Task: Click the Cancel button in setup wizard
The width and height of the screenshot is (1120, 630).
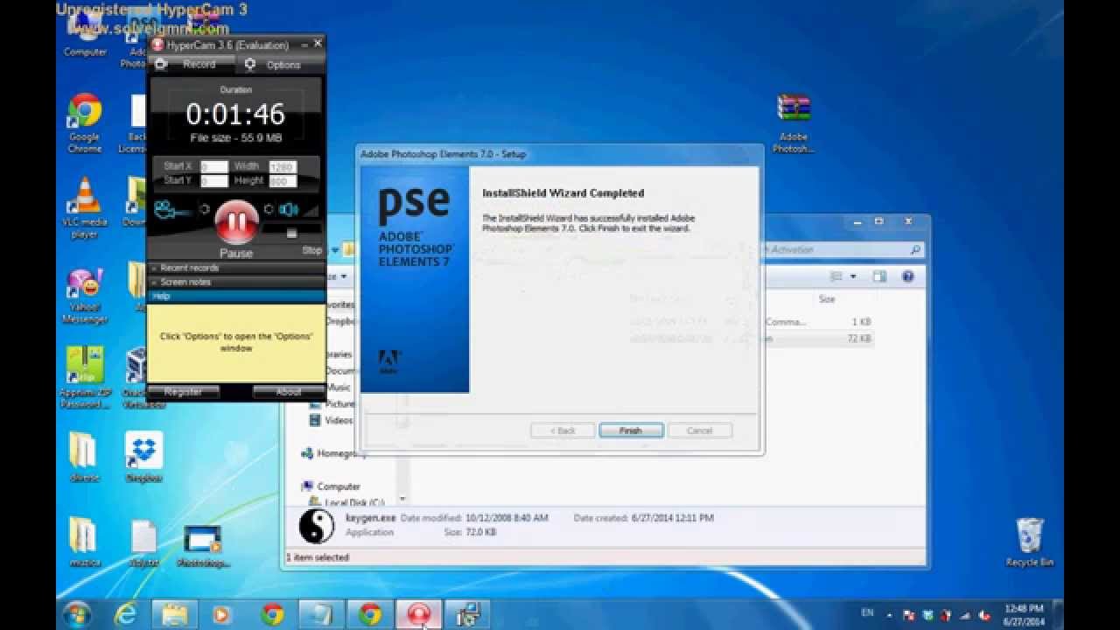Action: point(700,430)
